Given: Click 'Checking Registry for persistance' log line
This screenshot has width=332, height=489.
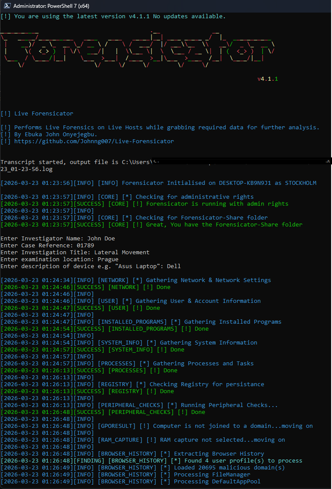Looking at the screenshot, I should (132, 384).
